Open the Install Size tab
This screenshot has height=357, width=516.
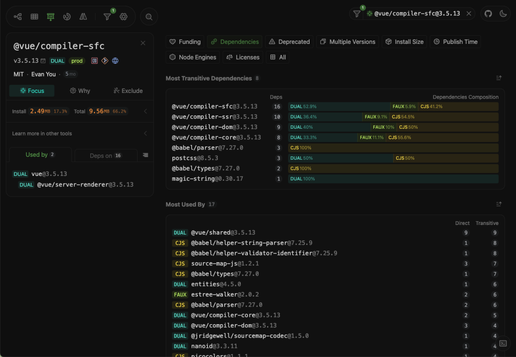[x=405, y=42]
